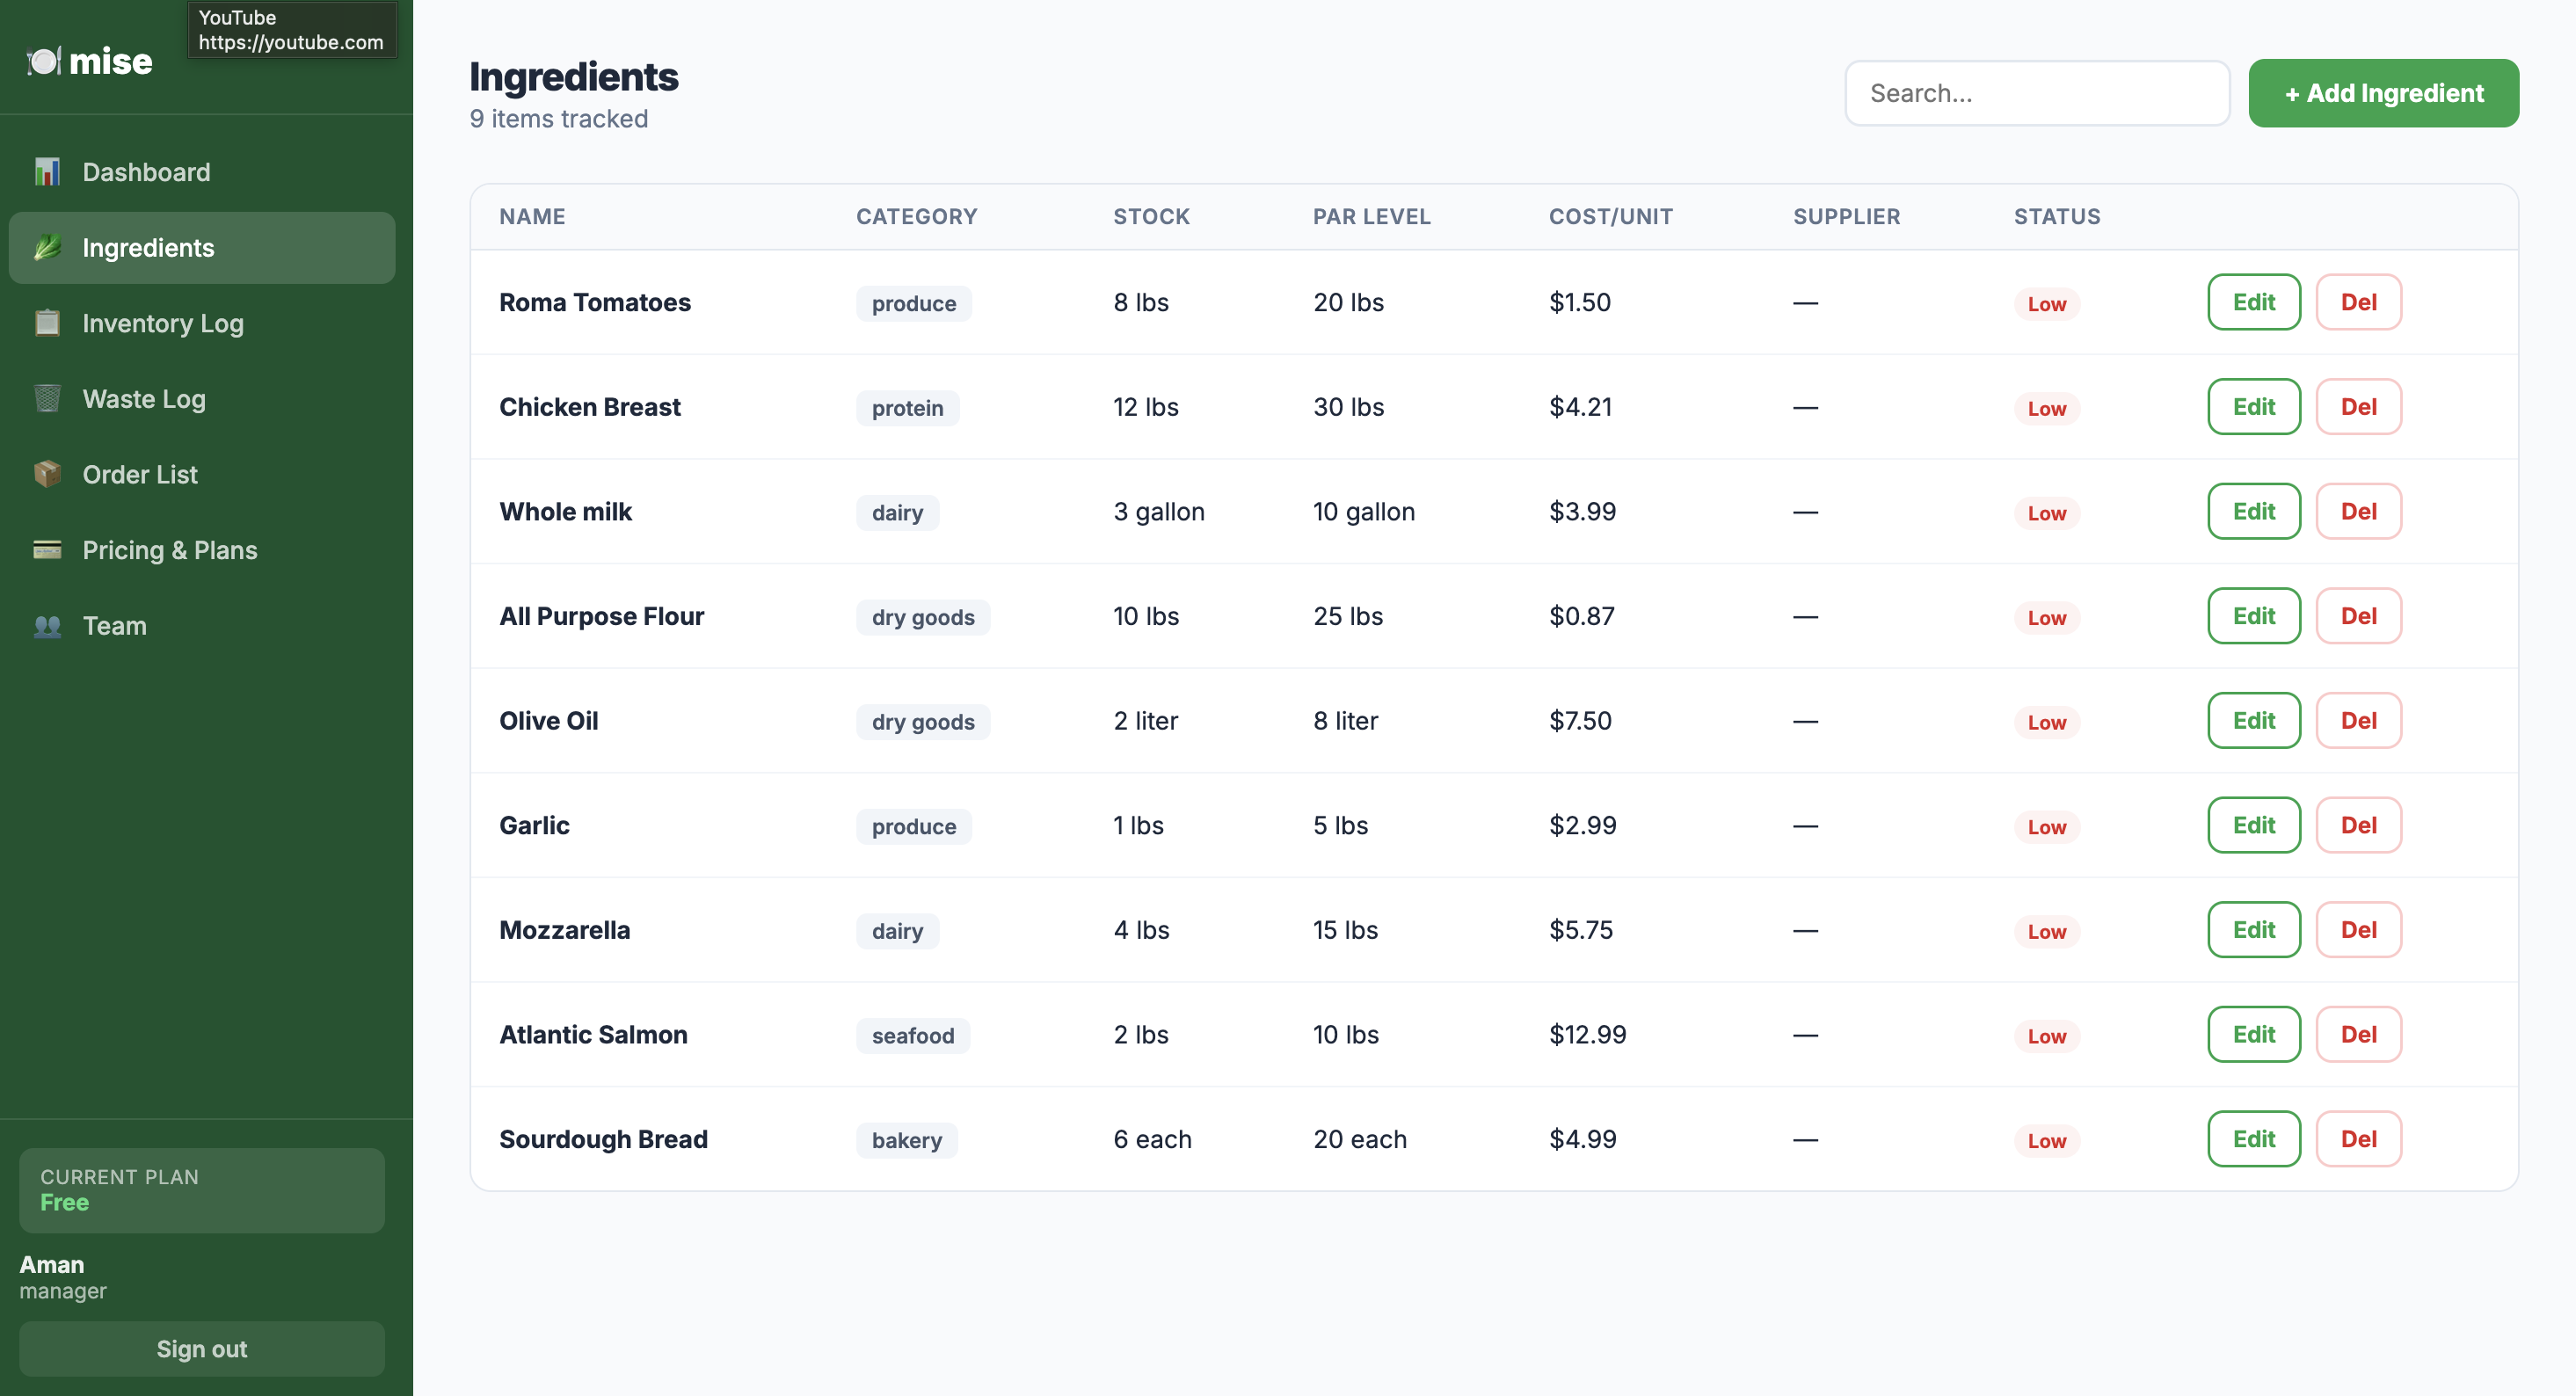Click the Team people icon
This screenshot has height=1396, width=2576.
(x=47, y=626)
